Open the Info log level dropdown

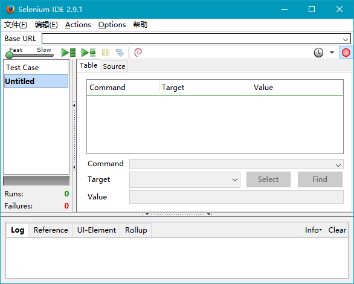314,230
